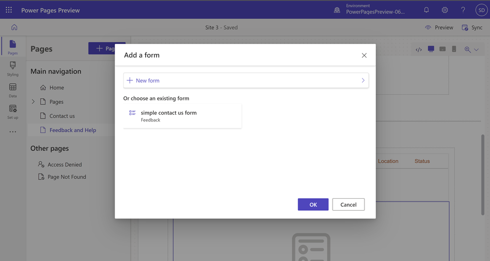Click the form placeholder icon on canvas
The image size is (490, 261).
point(311,247)
